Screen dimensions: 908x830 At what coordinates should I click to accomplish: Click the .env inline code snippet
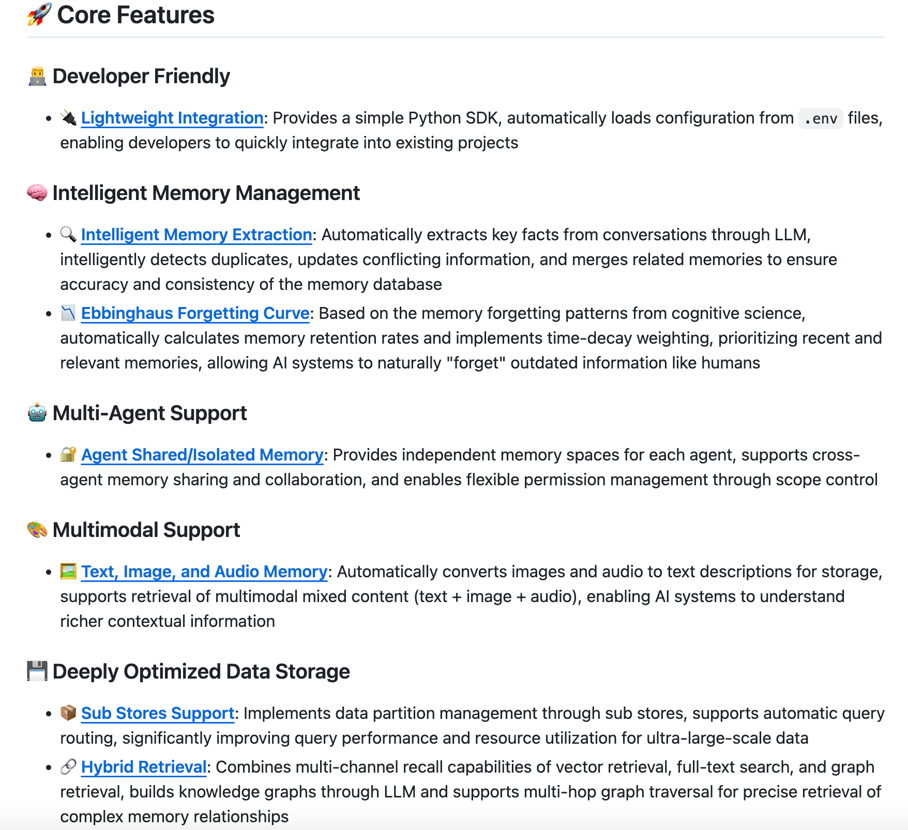click(821, 119)
